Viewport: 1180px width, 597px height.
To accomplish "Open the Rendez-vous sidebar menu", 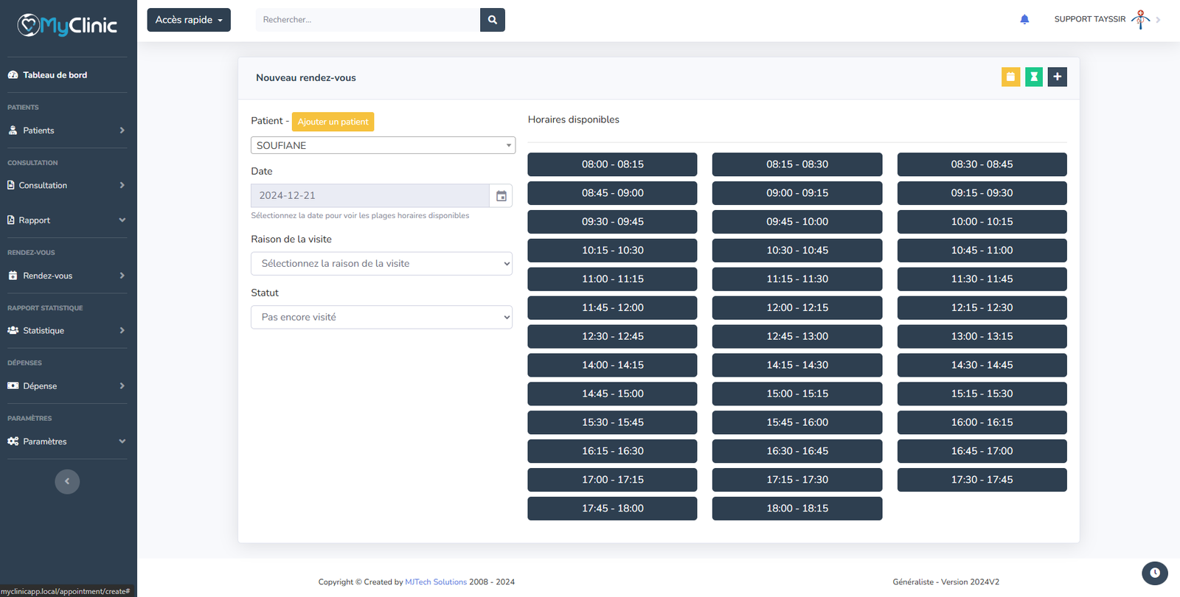I will coord(66,276).
